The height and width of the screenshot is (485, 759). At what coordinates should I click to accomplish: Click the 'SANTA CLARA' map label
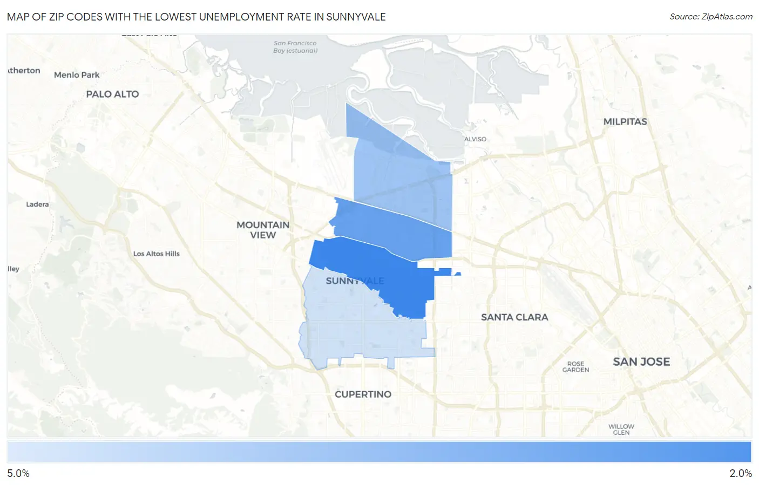514,317
